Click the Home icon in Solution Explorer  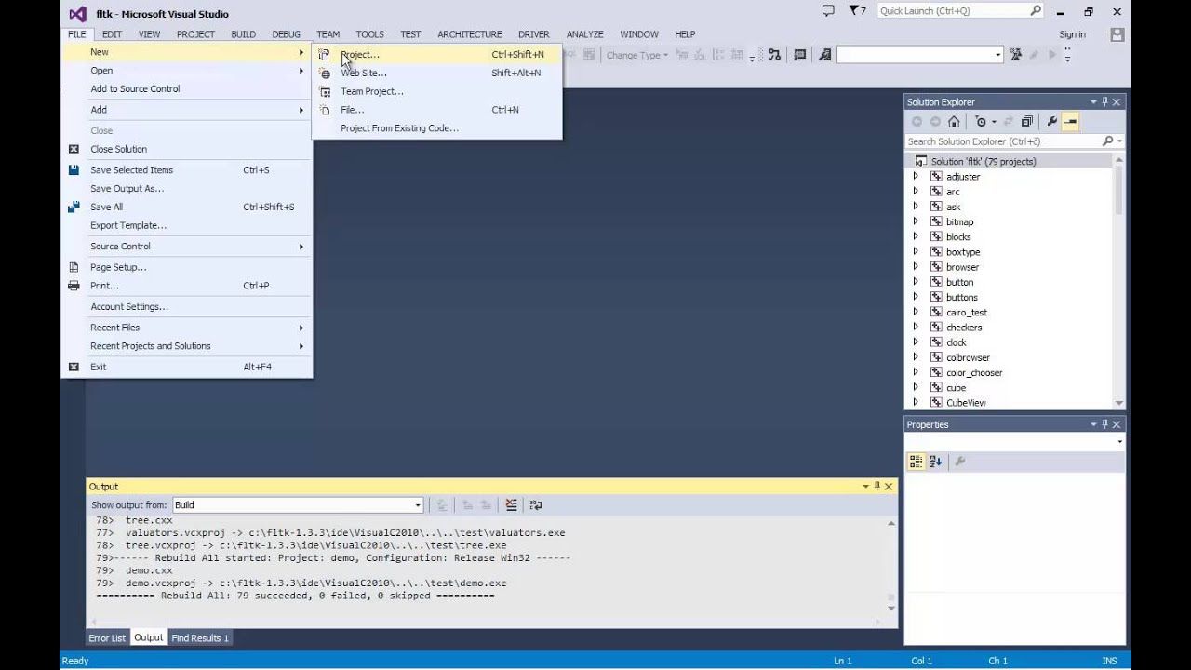point(954,121)
